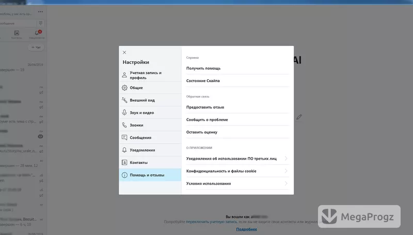Expand chevron beside Условия использования

tap(286, 183)
